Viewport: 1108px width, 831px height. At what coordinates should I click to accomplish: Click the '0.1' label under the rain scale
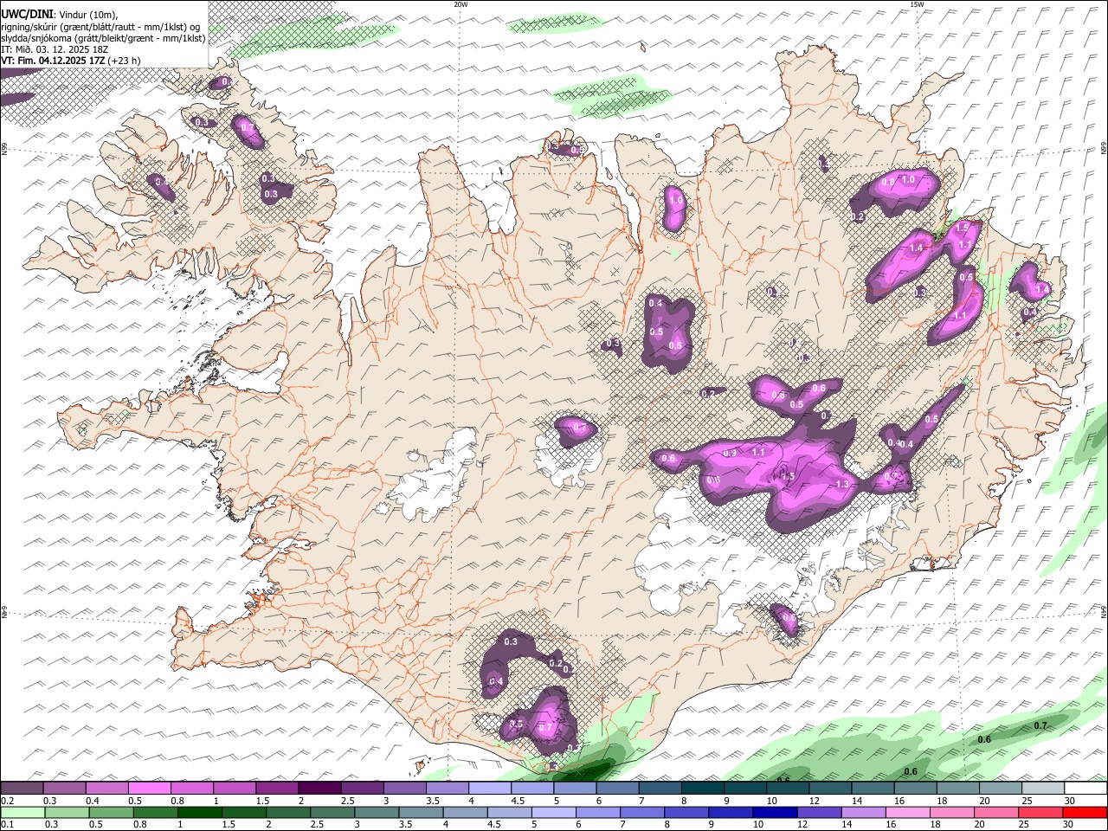point(7,824)
